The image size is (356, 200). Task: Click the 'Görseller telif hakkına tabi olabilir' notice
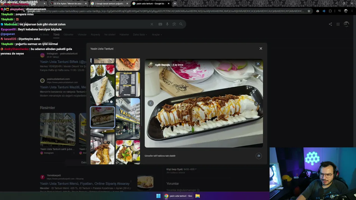[x=160, y=156]
